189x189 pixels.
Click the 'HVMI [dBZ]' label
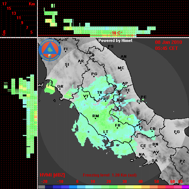point(52,175)
